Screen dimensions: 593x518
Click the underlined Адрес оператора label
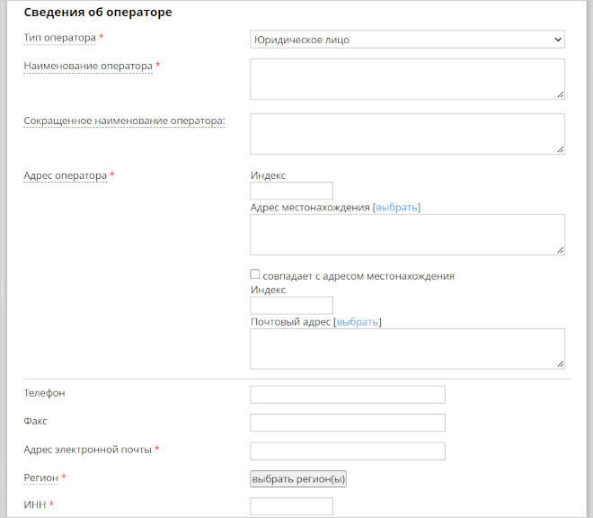(65, 175)
